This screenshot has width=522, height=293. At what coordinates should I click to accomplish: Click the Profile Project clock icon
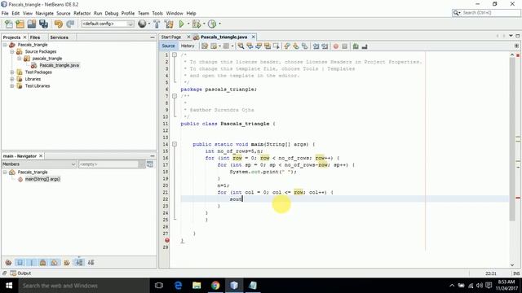pos(212,24)
